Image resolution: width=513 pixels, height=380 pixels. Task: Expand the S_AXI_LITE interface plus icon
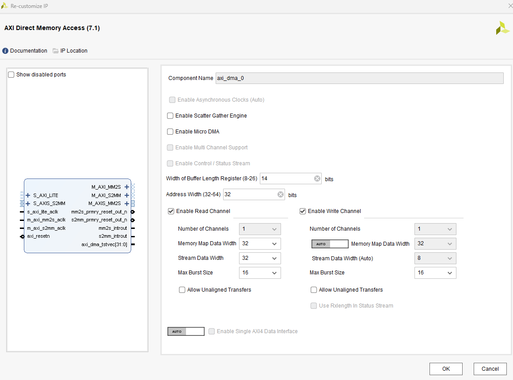tap(28, 195)
